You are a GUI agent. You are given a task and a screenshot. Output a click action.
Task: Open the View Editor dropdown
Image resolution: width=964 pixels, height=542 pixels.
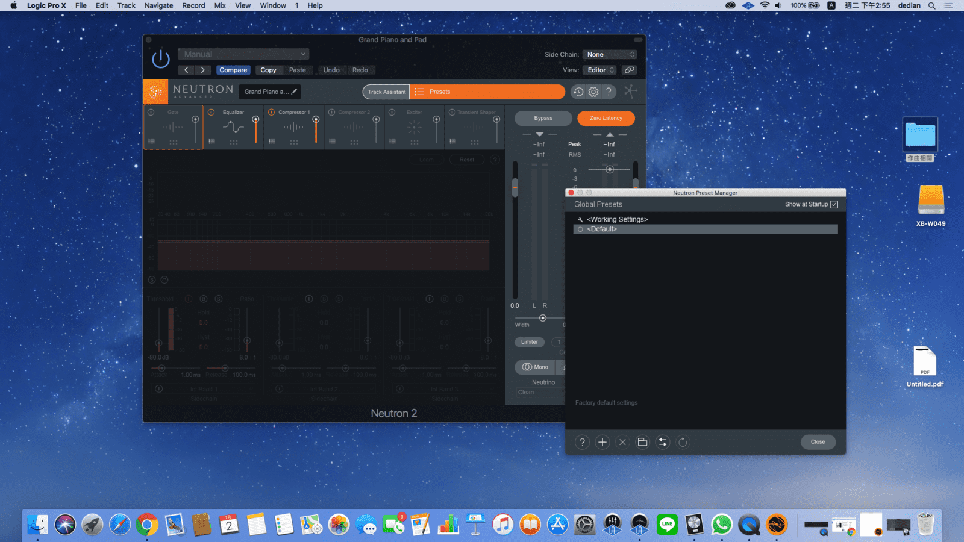point(601,70)
